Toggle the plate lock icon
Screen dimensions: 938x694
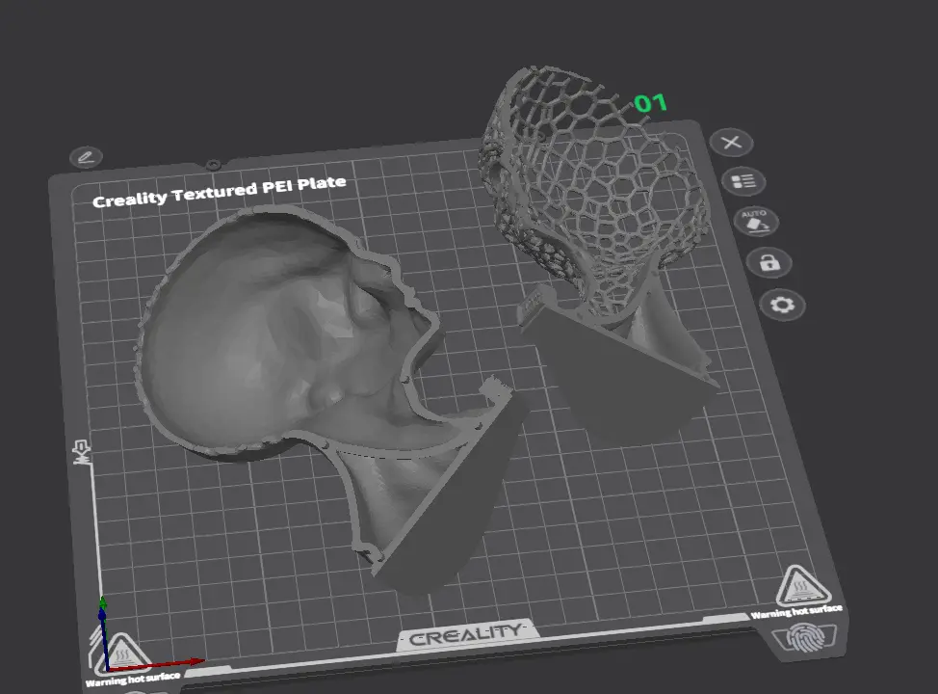click(x=769, y=262)
